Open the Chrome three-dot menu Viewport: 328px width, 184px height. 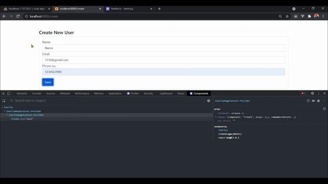tap(323, 16)
